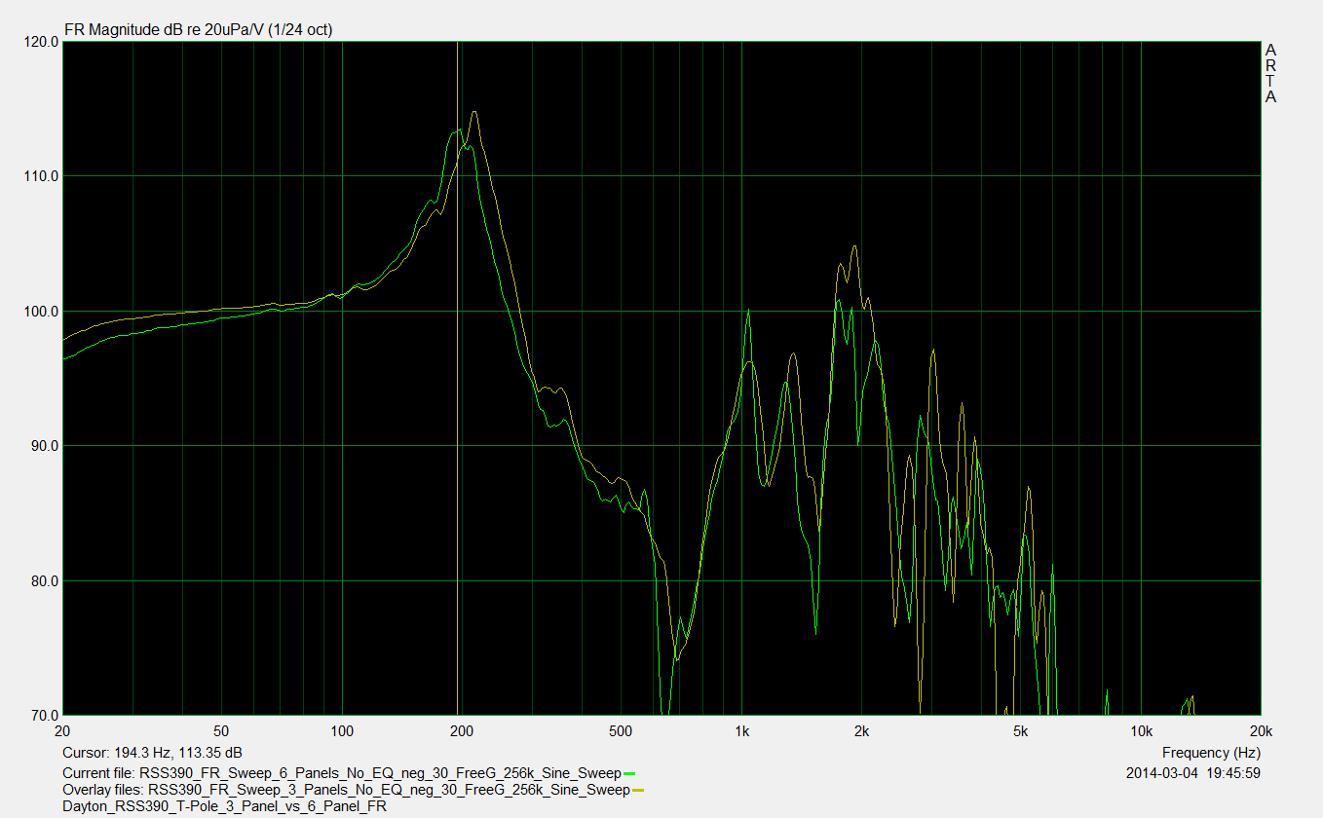Click the 20 label on the frequency axis
Image resolution: width=1323 pixels, height=818 pixels.
pos(63,731)
